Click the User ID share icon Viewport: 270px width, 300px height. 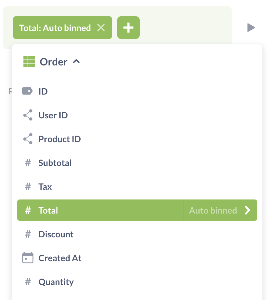click(x=28, y=115)
